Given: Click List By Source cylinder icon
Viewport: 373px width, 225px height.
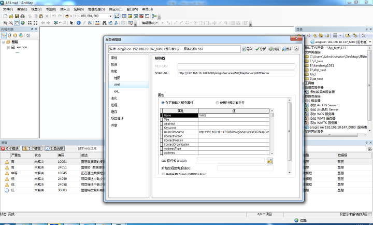Looking at the screenshot, I should [x=9, y=35].
